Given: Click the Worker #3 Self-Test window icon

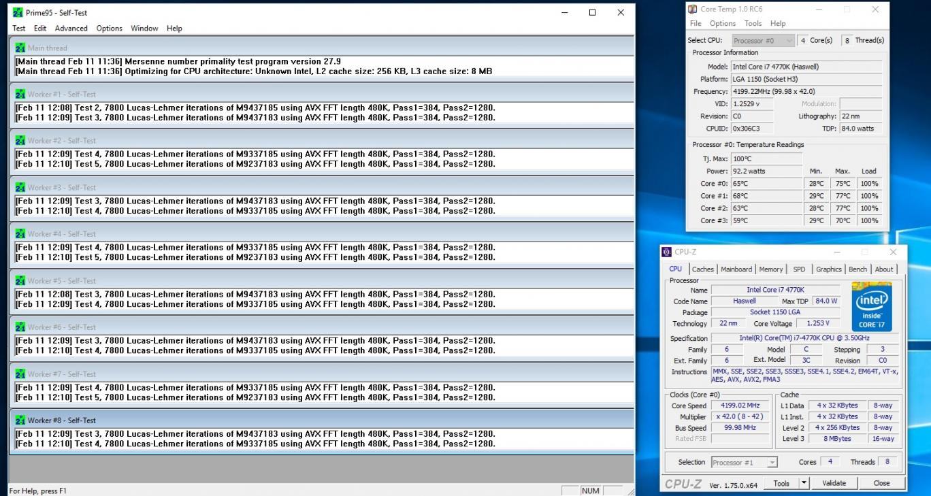Looking at the screenshot, I should point(20,188).
